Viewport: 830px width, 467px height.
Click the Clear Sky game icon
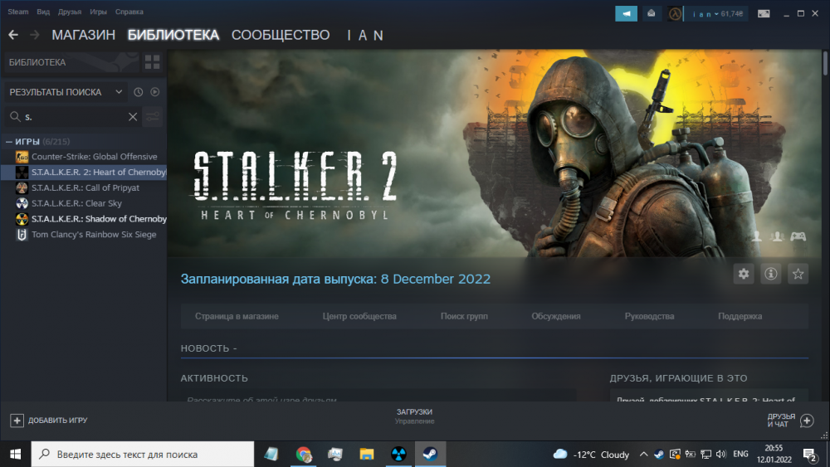[x=22, y=203]
